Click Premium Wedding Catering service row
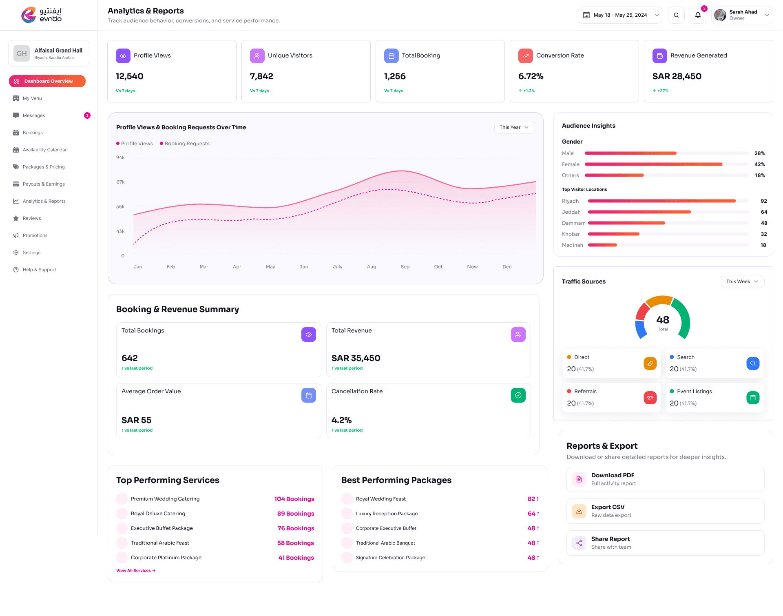Screen dimensions: 783x616 [215, 499]
